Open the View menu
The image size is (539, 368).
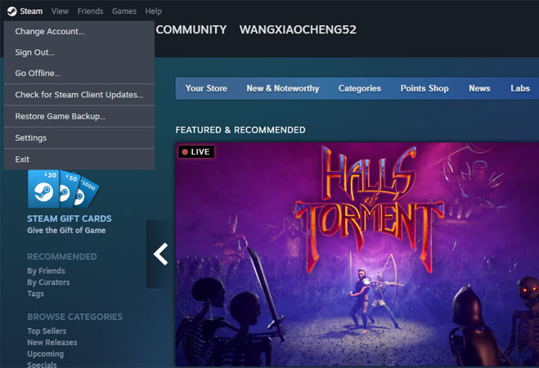[60, 11]
